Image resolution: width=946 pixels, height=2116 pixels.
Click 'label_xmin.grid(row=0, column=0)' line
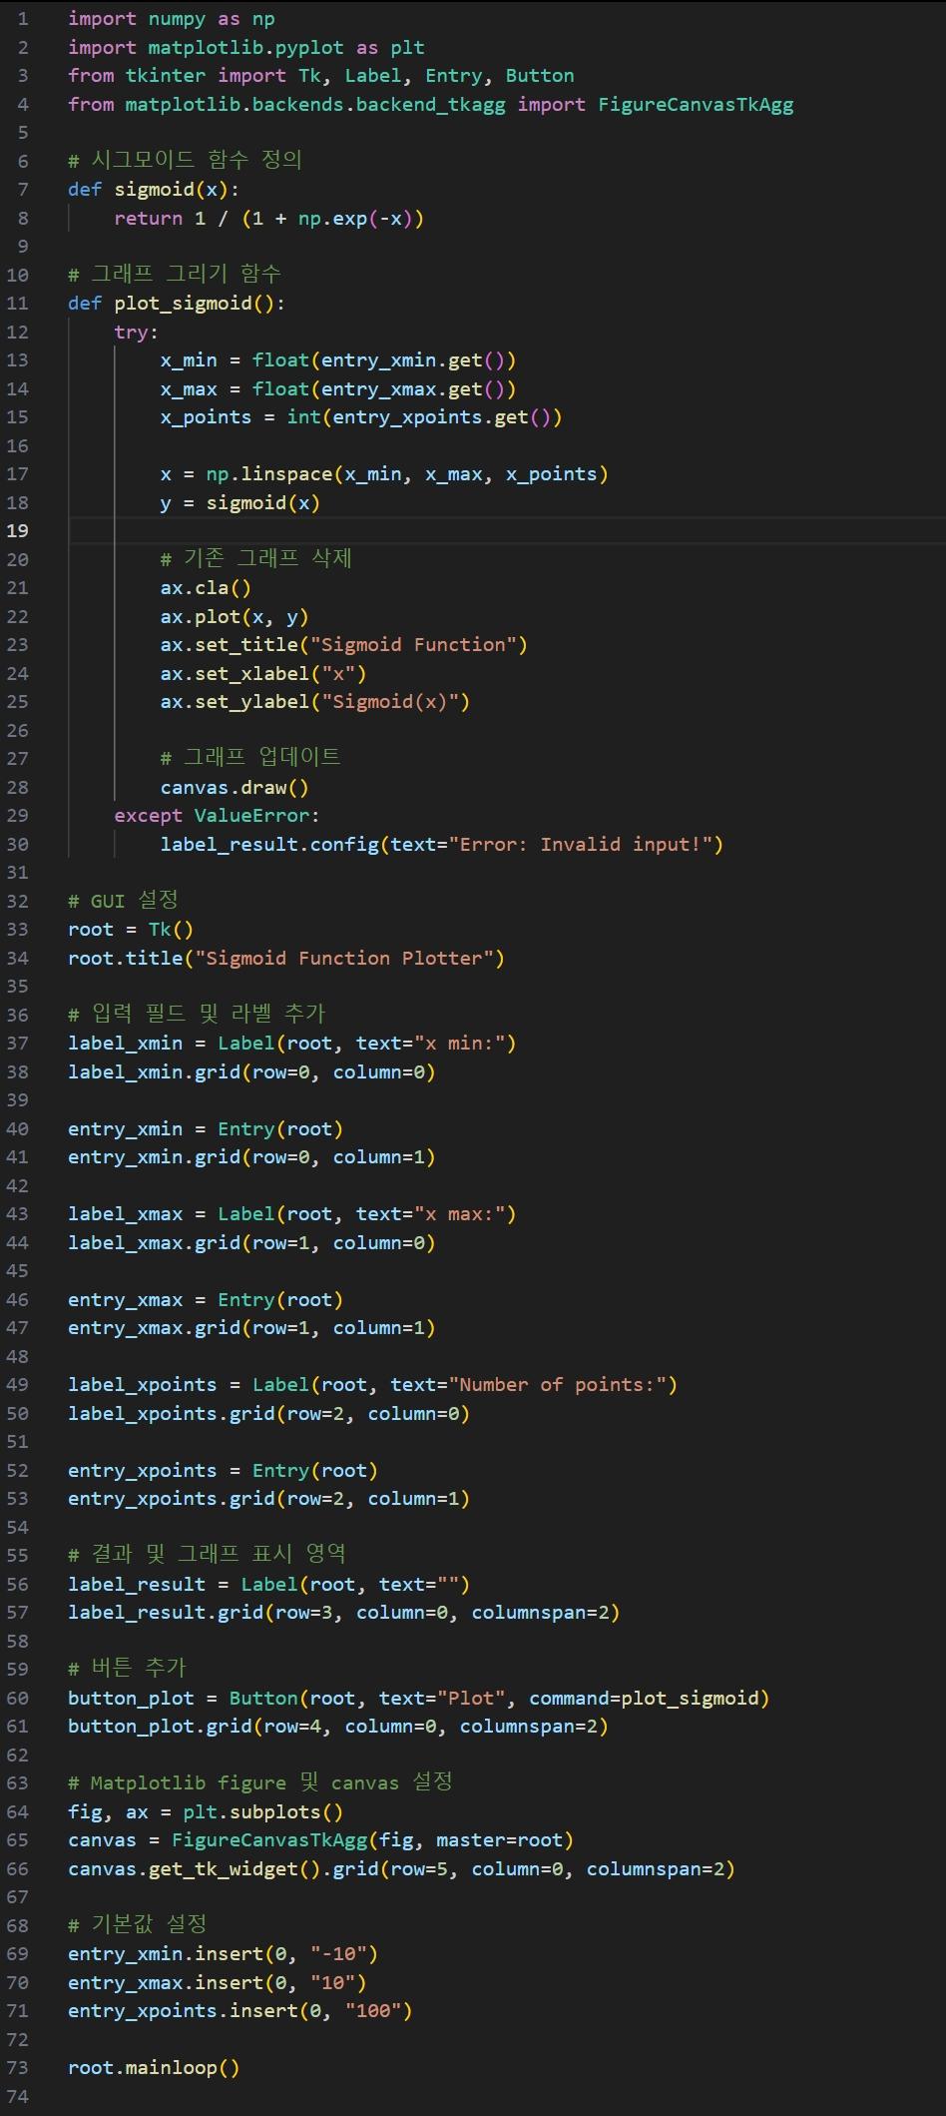tap(251, 1071)
